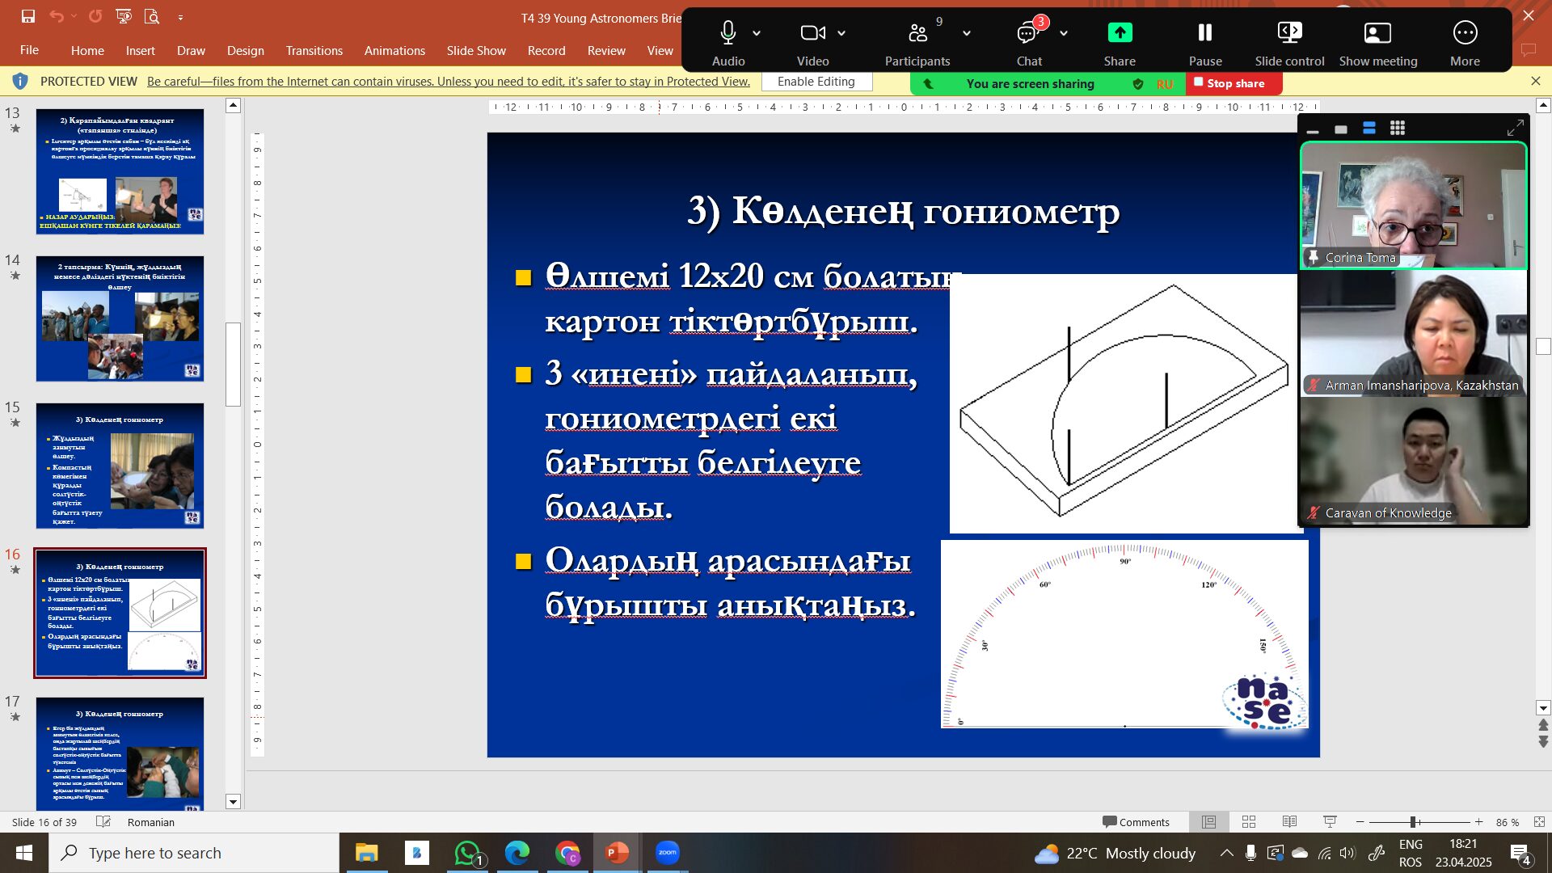
Task: Switch to Reading View in status bar
Action: [x=1289, y=822]
